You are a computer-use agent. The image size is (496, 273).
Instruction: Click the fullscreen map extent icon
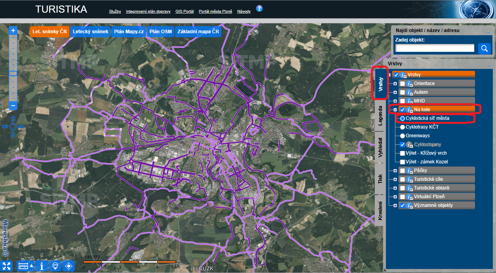click(6, 266)
